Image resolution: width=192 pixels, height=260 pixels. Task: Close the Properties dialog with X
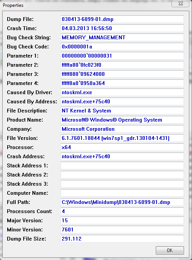pyautogui.click(x=181, y=3)
